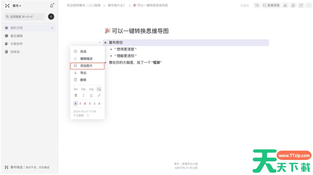
Task: Expand the 我的文档 dropdown arrow
Action: 52,28
